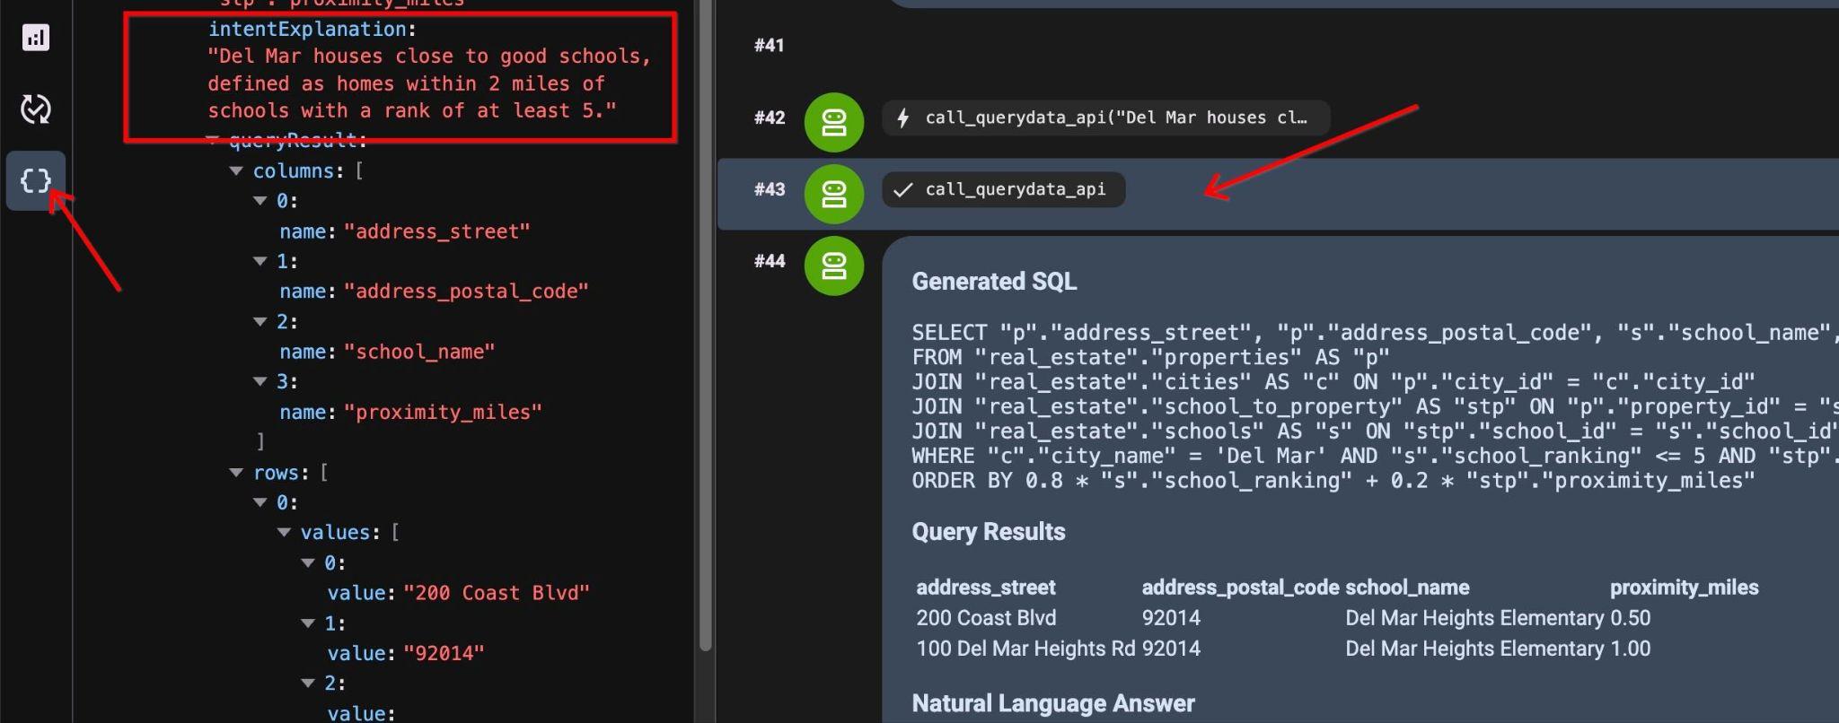
Task: Open the bar chart sidebar icon
Action: (36, 38)
